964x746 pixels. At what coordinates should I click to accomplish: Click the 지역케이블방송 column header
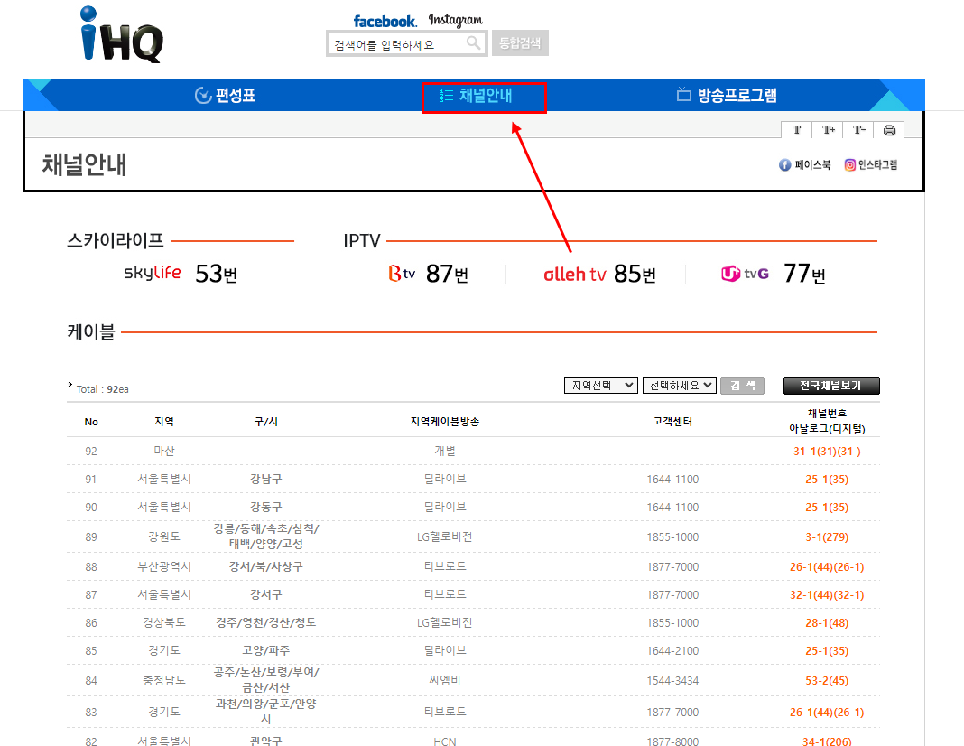(445, 421)
